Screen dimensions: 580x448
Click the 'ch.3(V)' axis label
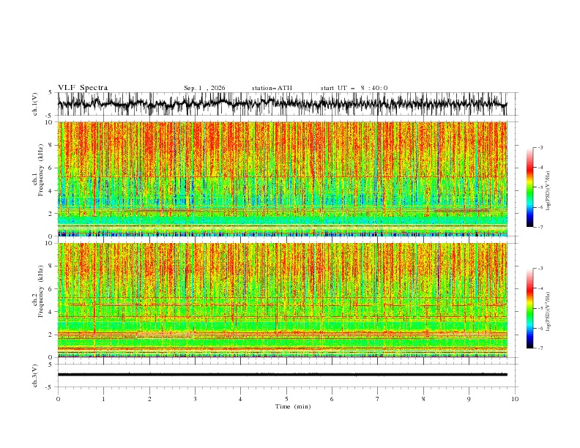tap(35, 376)
